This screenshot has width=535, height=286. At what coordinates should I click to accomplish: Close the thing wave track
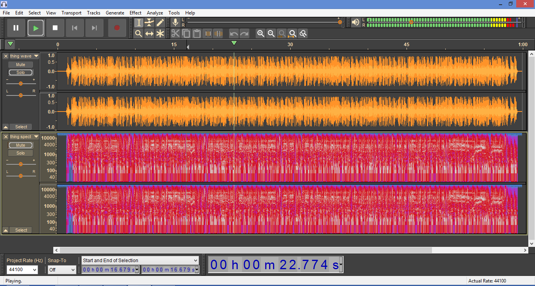coord(6,56)
